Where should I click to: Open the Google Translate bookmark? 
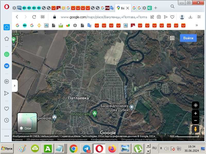tap(89, 25)
